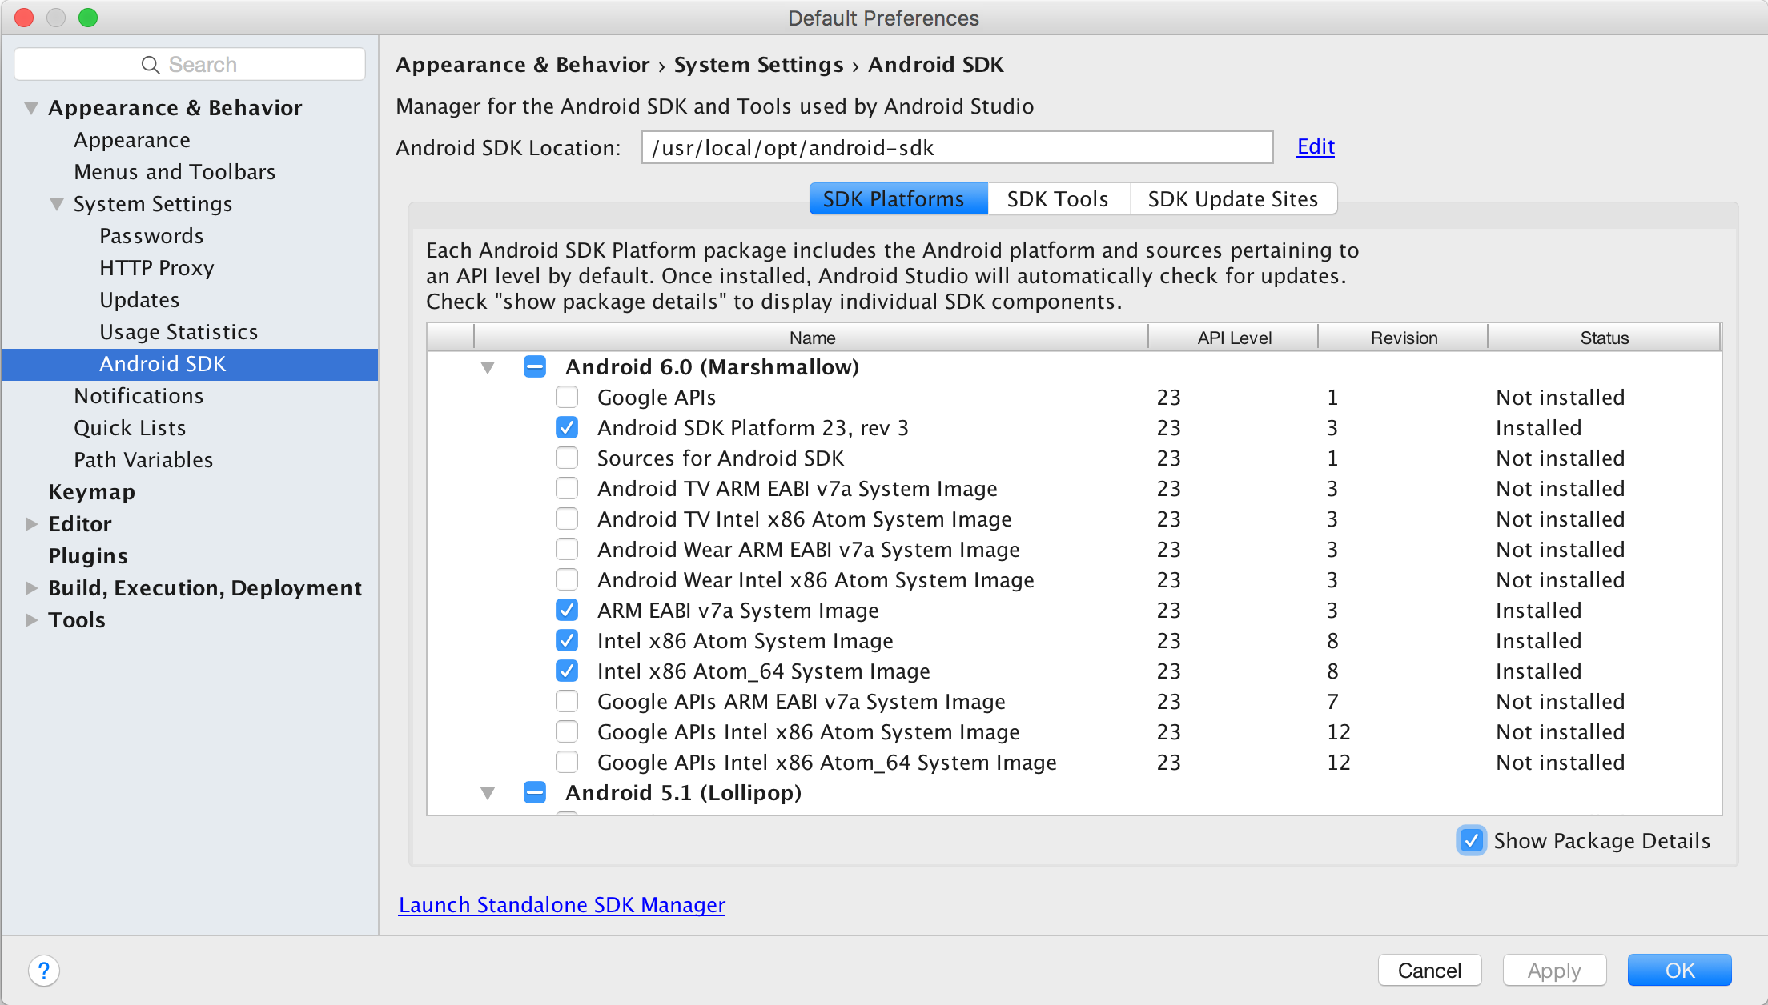Image resolution: width=1768 pixels, height=1005 pixels.
Task: Collapse Android 6.0 (Marshmallow) row arrow
Action: pyautogui.click(x=488, y=368)
